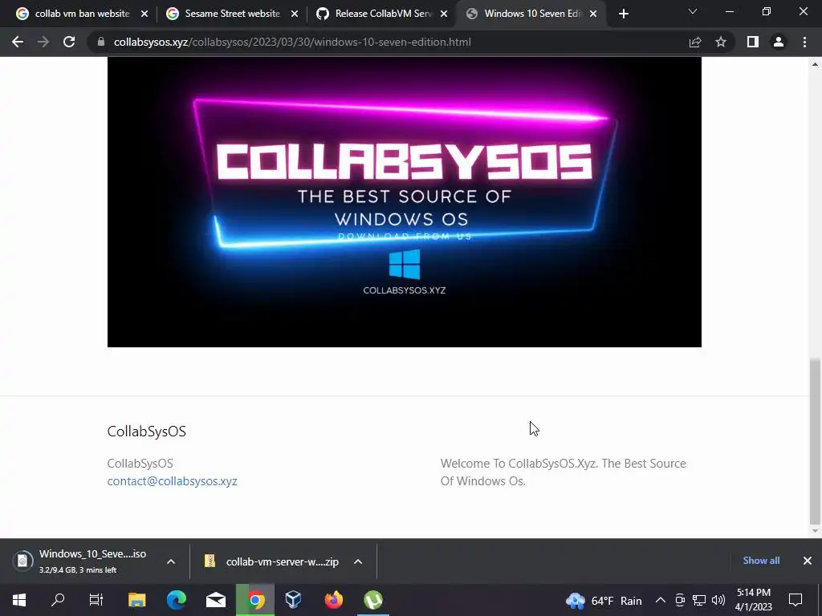Click the contact@collabsysos.xyz email link

pos(172,481)
